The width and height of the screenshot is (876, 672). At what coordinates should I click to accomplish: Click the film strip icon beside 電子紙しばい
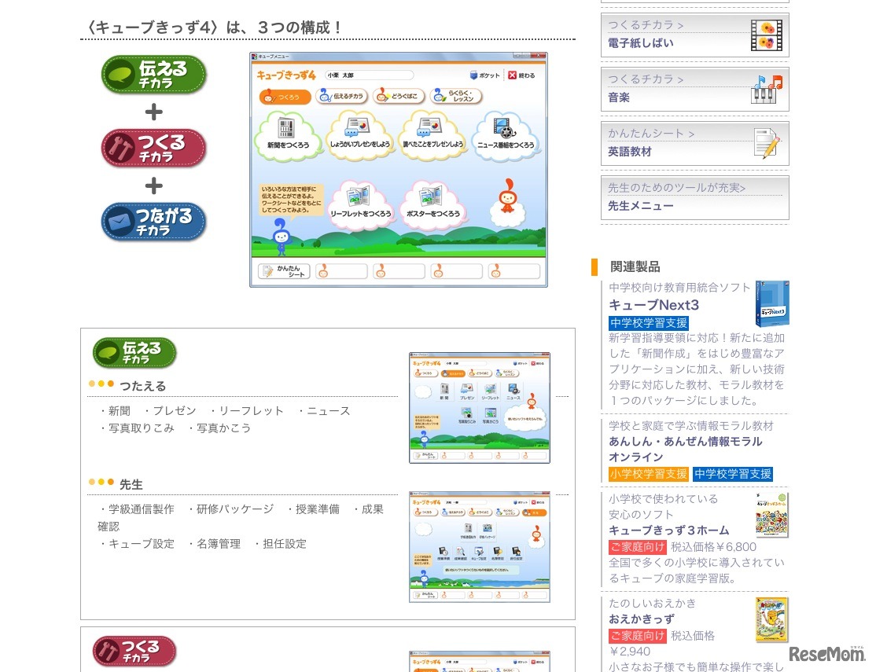[x=767, y=35]
